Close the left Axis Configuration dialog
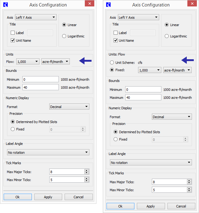Viewport: 199px width, 213px height. [x=89, y=4]
